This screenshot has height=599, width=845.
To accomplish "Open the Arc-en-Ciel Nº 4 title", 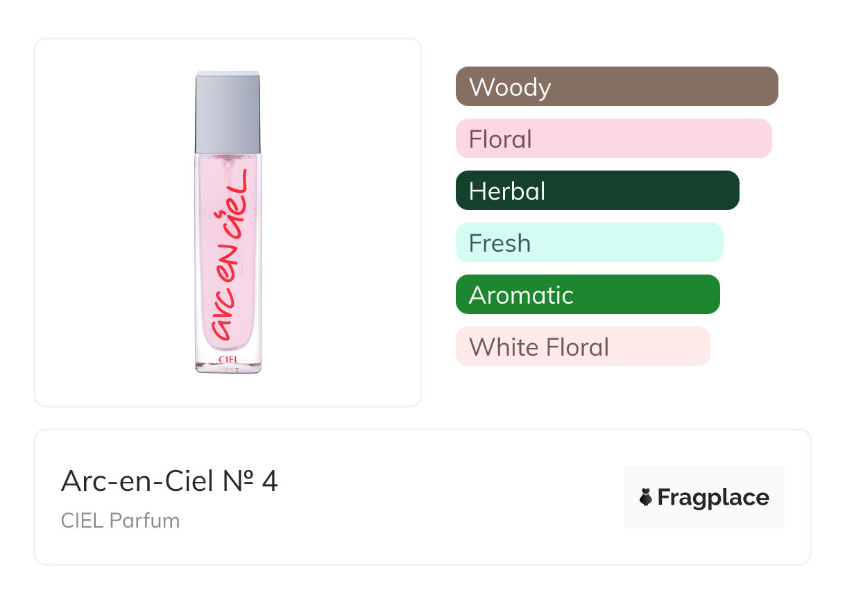I will tap(169, 481).
